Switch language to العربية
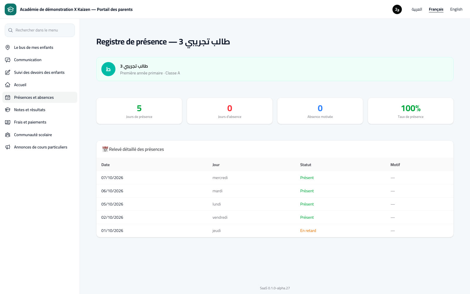Image resolution: width=470 pixels, height=294 pixels. (417, 9)
